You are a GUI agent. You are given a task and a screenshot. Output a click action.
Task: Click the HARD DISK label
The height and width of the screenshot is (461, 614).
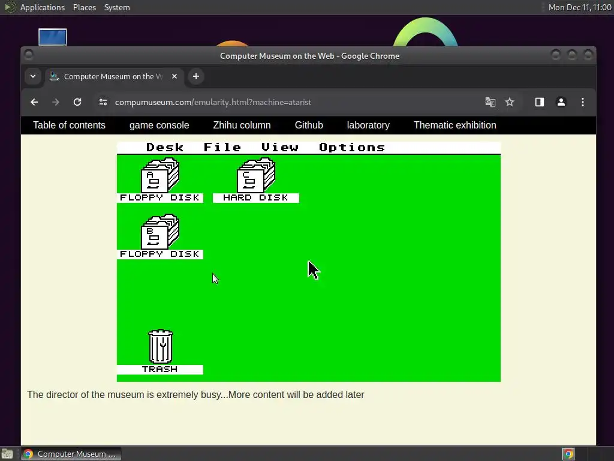(x=255, y=197)
